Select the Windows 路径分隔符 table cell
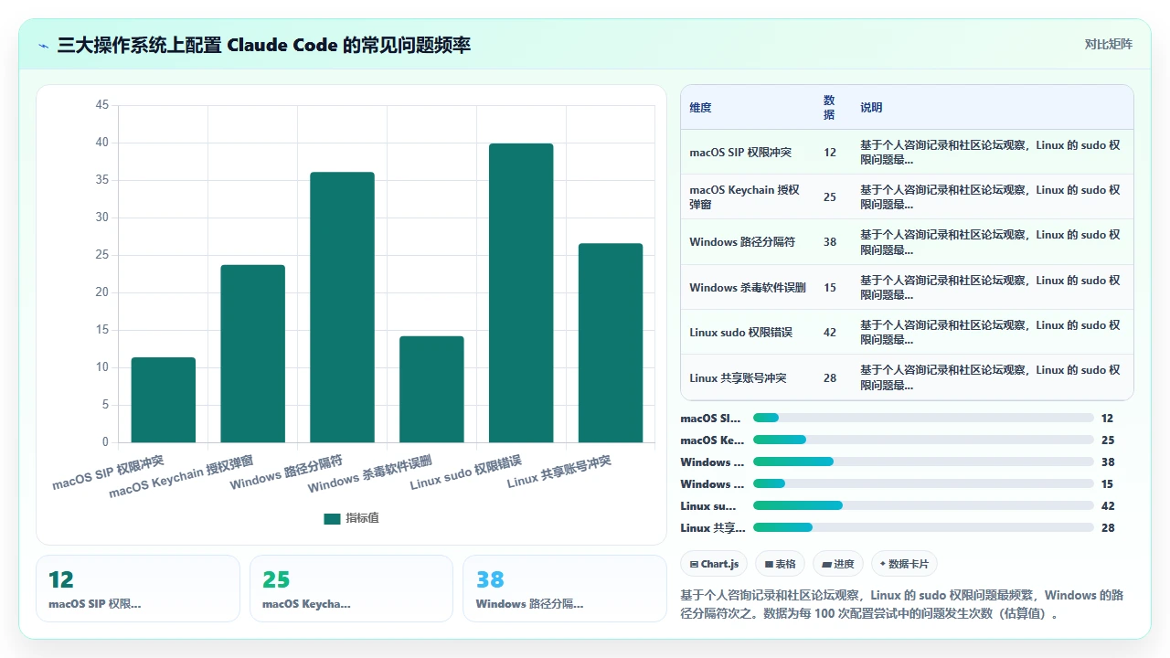This screenshot has width=1170, height=658. pyautogui.click(x=742, y=242)
